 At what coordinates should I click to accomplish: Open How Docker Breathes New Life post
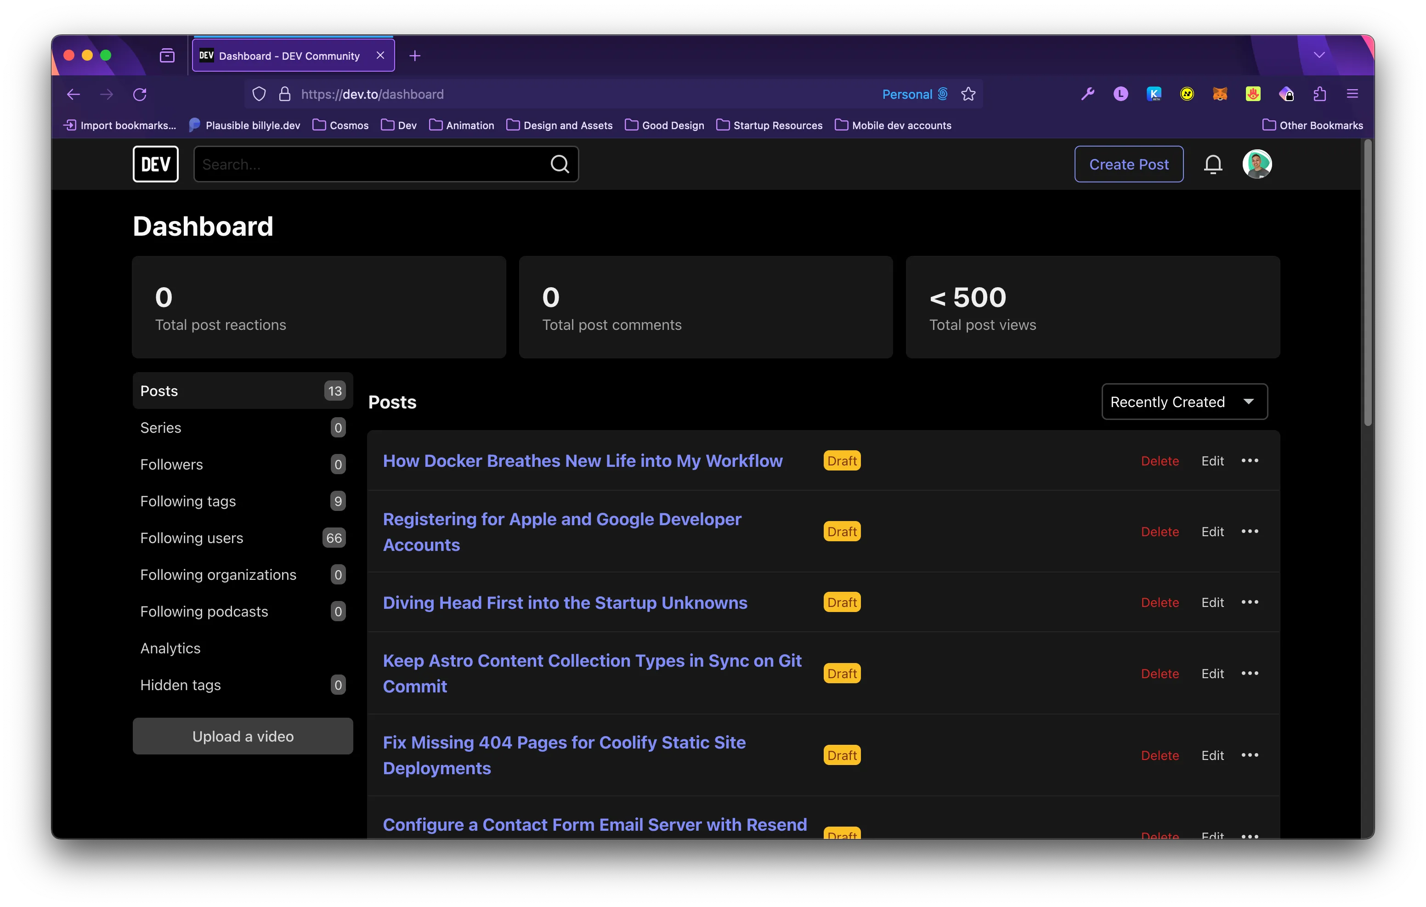coord(583,460)
